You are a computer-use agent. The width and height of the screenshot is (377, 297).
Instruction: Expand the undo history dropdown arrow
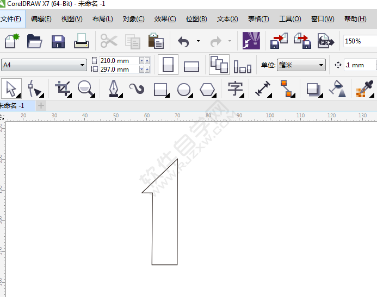(x=198, y=41)
